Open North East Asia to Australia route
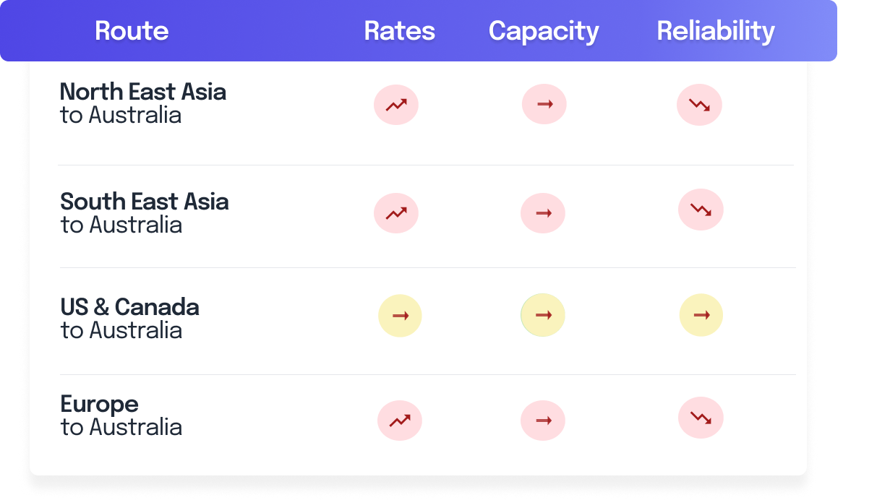 [x=143, y=103]
